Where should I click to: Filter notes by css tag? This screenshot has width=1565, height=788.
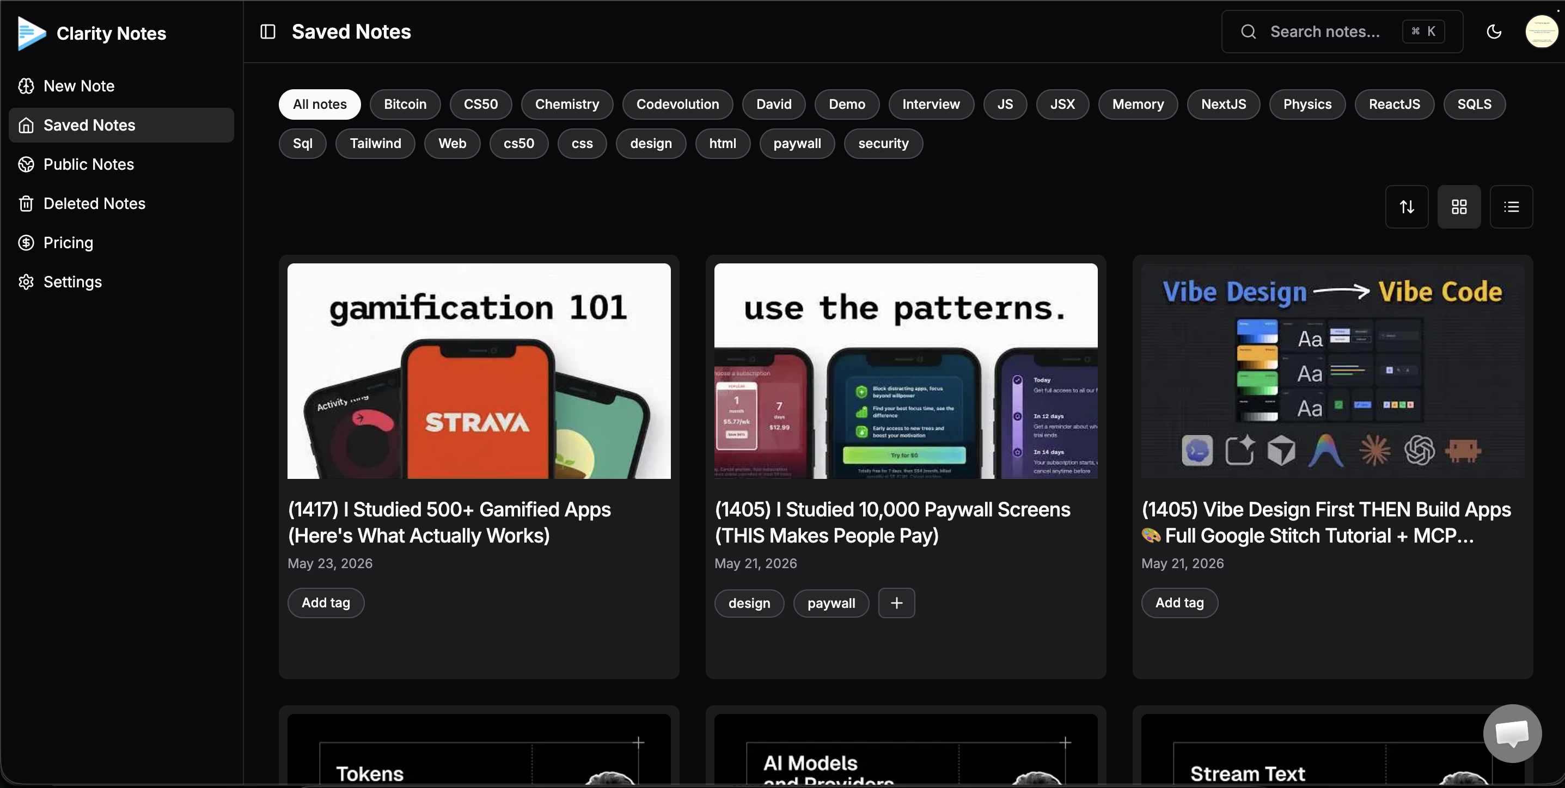click(x=582, y=144)
